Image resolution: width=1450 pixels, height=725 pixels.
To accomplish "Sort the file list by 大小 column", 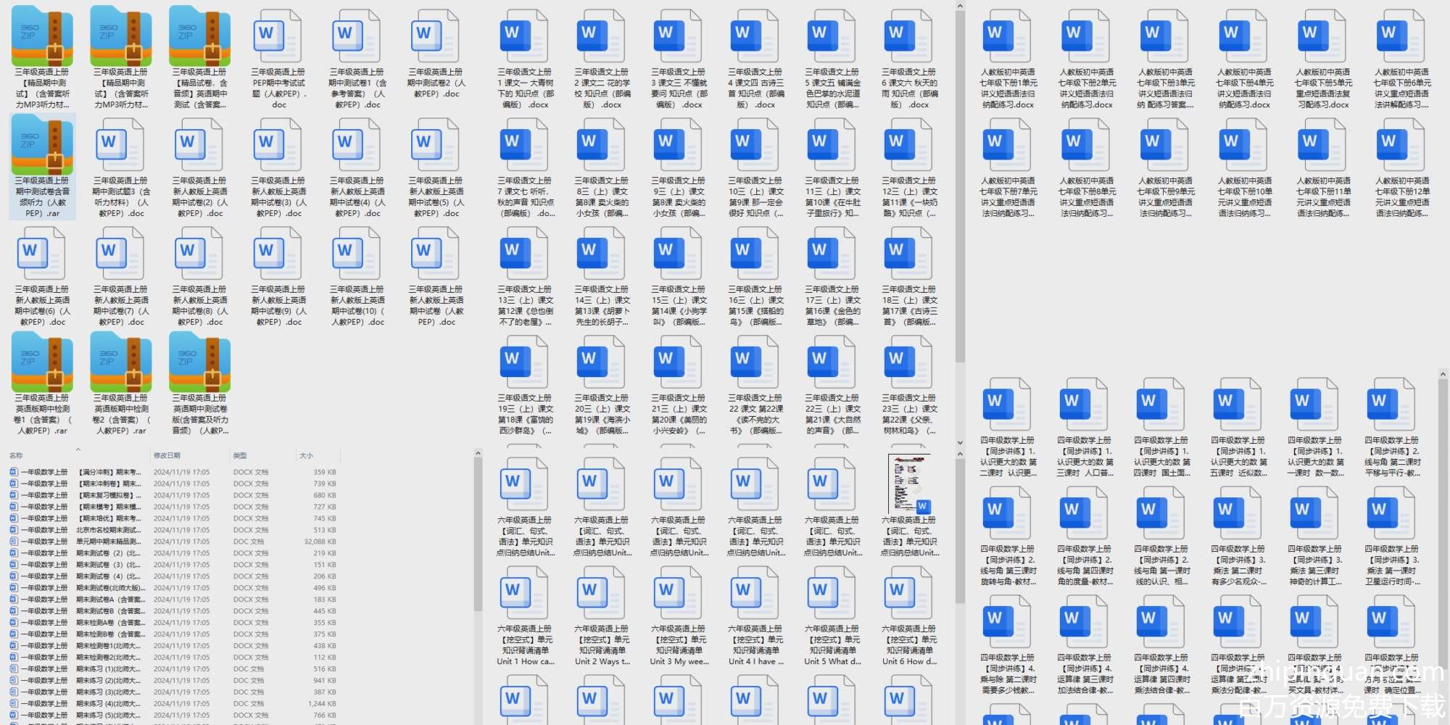I will (x=307, y=455).
